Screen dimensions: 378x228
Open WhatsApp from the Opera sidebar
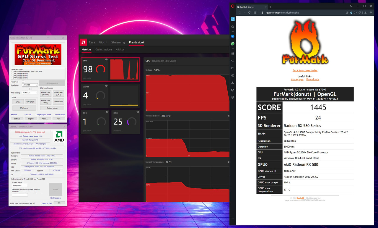(233, 43)
